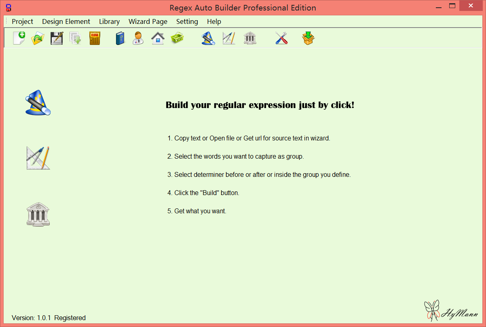486x327 pixels.
Task: Open the library via the large museum icon
Action: (x=38, y=214)
